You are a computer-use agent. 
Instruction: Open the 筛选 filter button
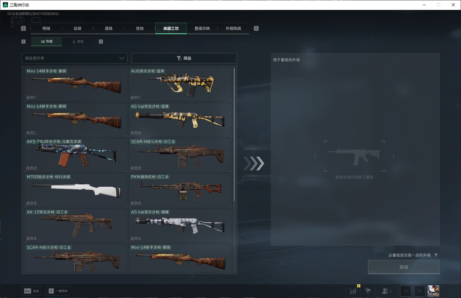(x=184, y=58)
